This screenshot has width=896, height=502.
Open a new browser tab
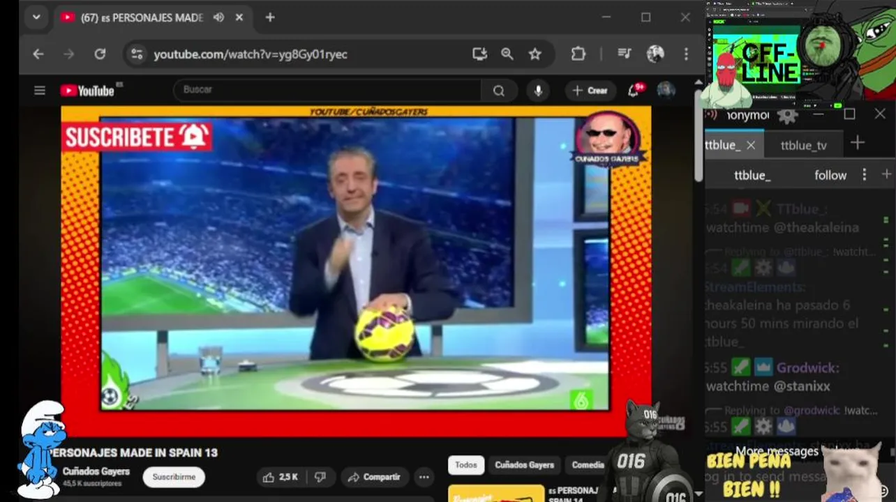(x=270, y=17)
